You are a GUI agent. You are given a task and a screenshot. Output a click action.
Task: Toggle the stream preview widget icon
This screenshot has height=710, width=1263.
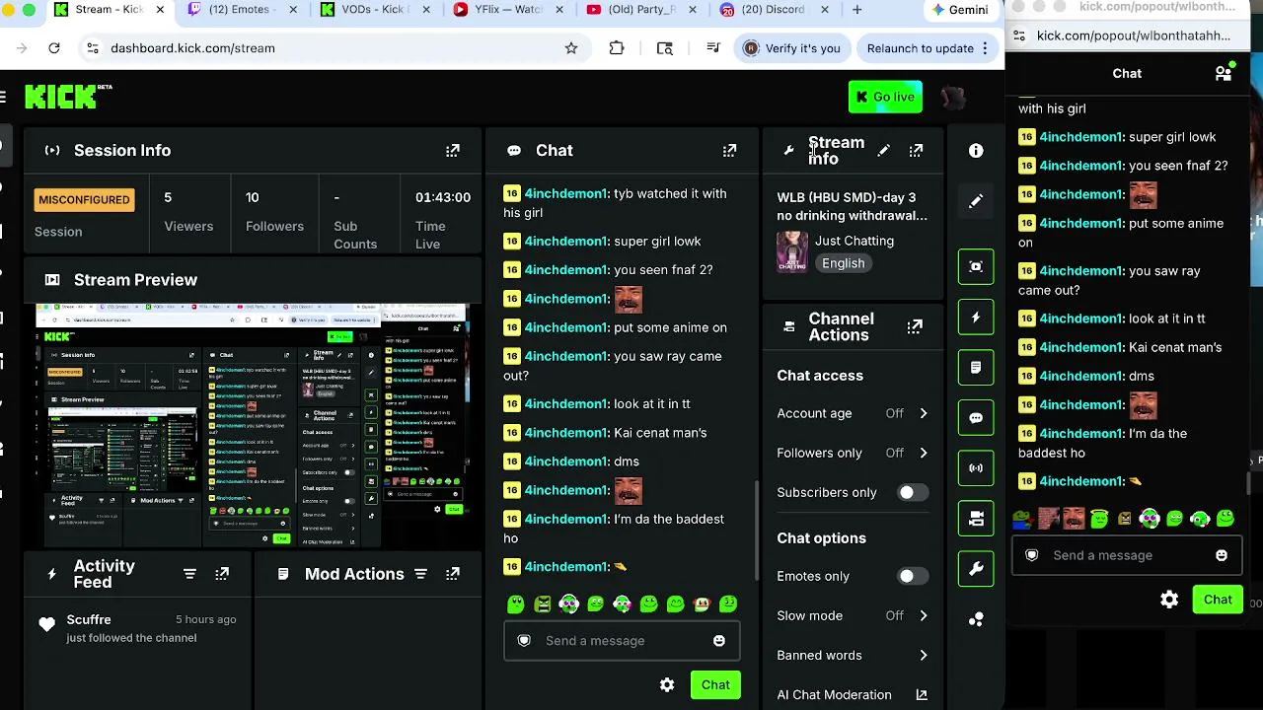pyautogui.click(x=976, y=266)
